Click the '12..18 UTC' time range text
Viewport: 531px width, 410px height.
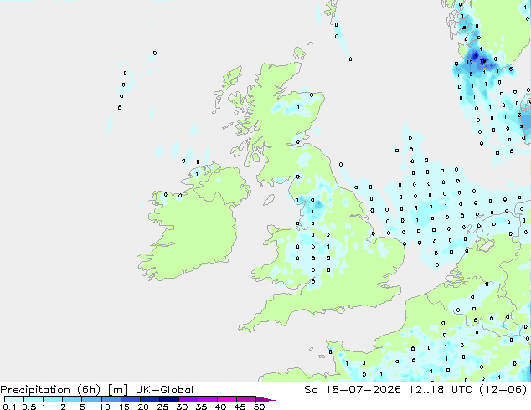[x=441, y=390]
